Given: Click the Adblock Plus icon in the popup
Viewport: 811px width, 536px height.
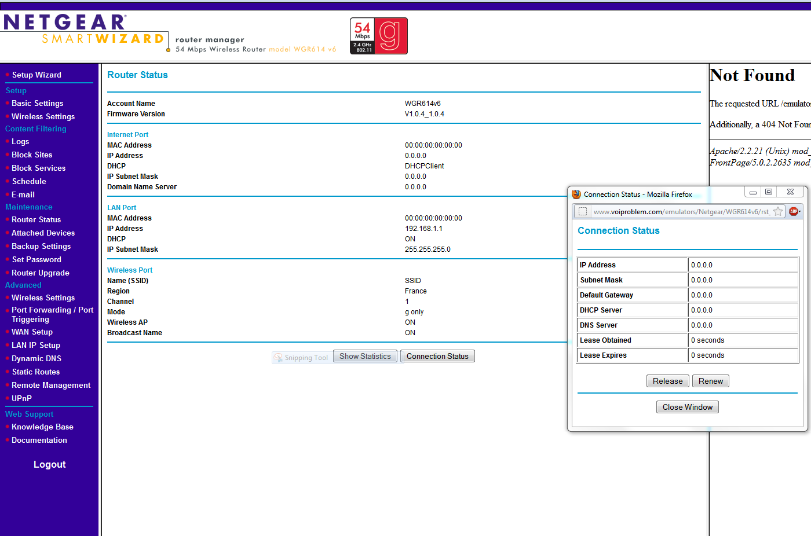Looking at the screenshot, I should (x=794, y=212).
